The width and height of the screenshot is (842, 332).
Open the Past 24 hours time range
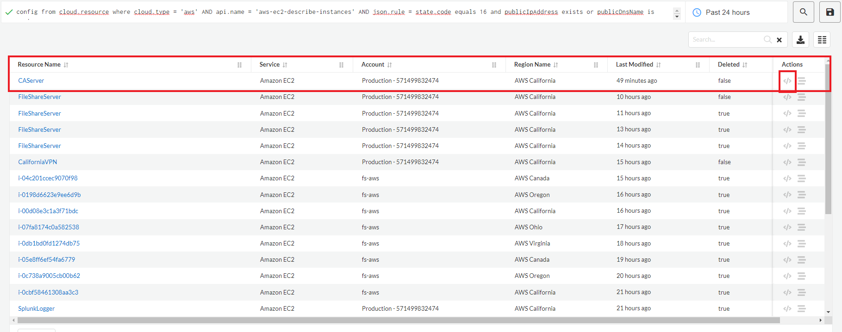727,12
